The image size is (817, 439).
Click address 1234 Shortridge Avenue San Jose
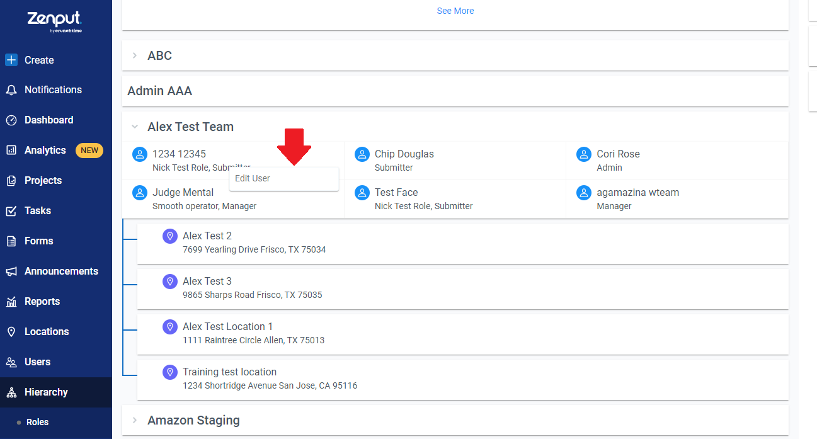coord(270,385)
